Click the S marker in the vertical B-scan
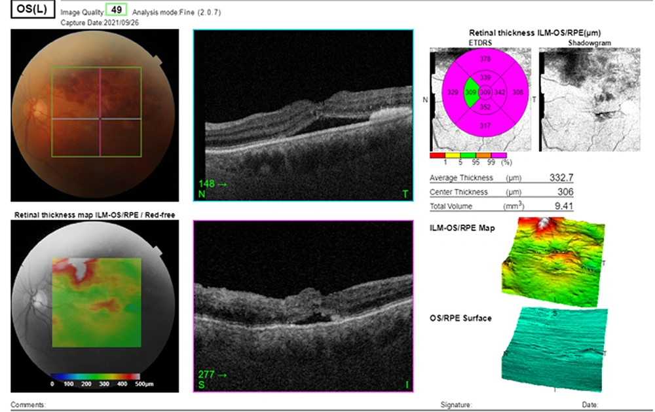Viewport: 655px width, 412px height. (202, 385)
